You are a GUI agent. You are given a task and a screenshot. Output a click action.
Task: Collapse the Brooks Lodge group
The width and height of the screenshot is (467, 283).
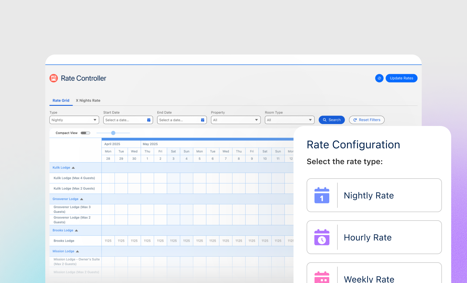[x=76, y=230]
